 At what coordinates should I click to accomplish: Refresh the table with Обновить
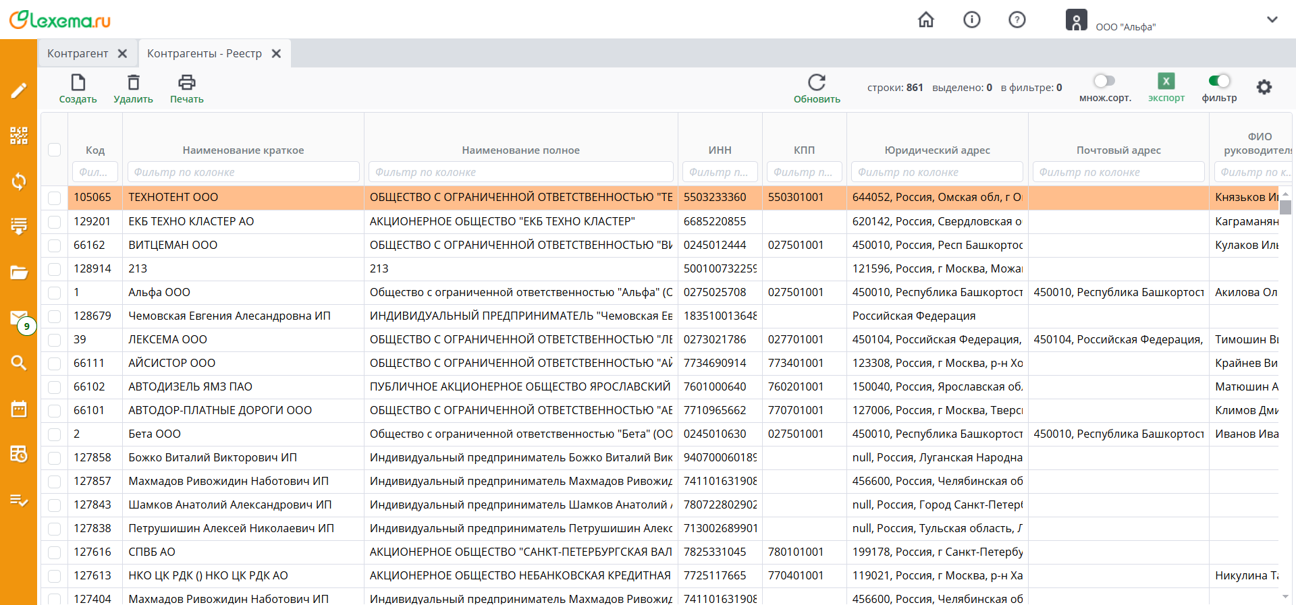[x=817, y=83]
